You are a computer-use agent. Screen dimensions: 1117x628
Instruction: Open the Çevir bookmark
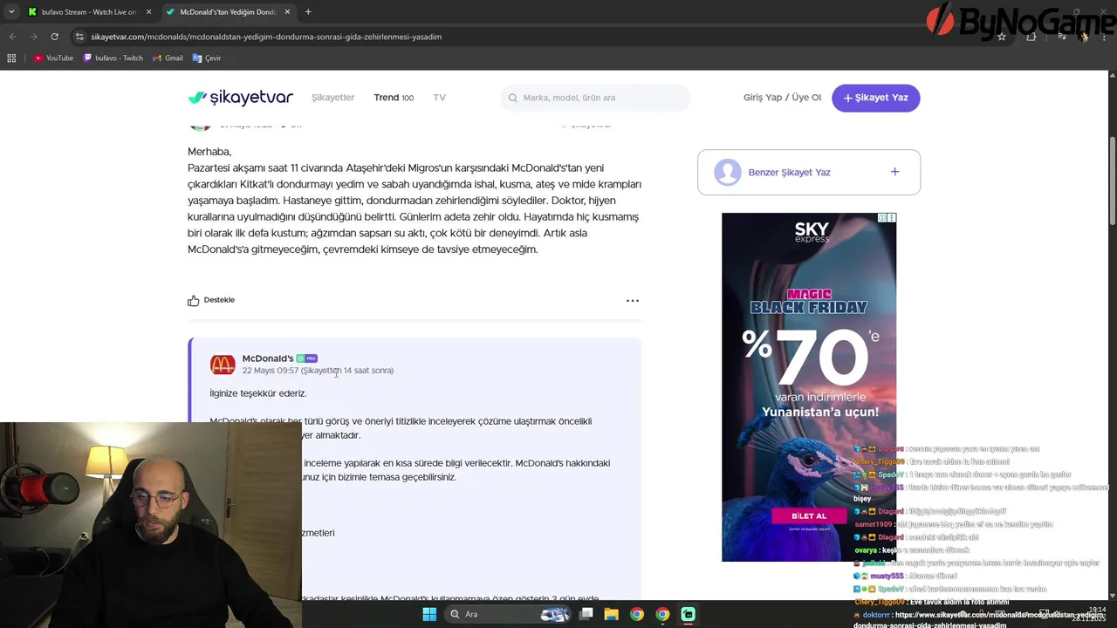(207, 58)
